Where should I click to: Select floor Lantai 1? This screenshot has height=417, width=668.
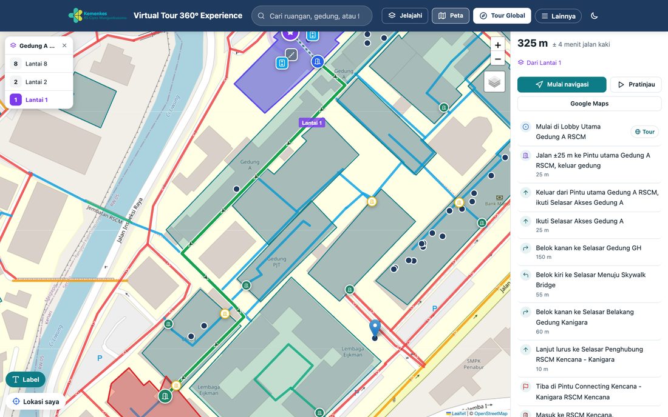point(39,100)
